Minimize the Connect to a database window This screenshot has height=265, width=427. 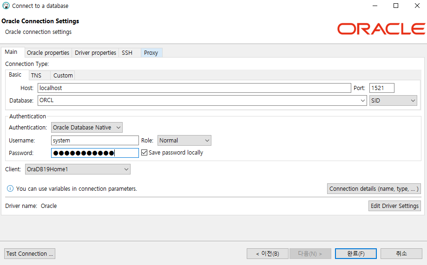coord(375,6)
